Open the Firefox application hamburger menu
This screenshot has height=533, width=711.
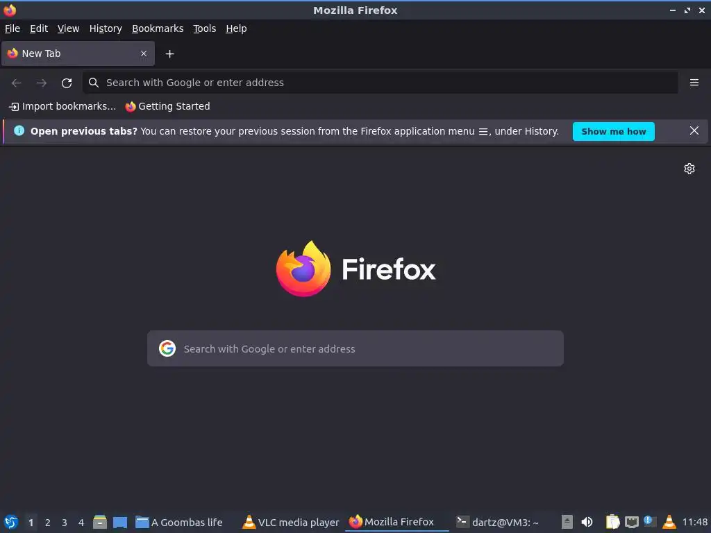[x=694, y=83]
